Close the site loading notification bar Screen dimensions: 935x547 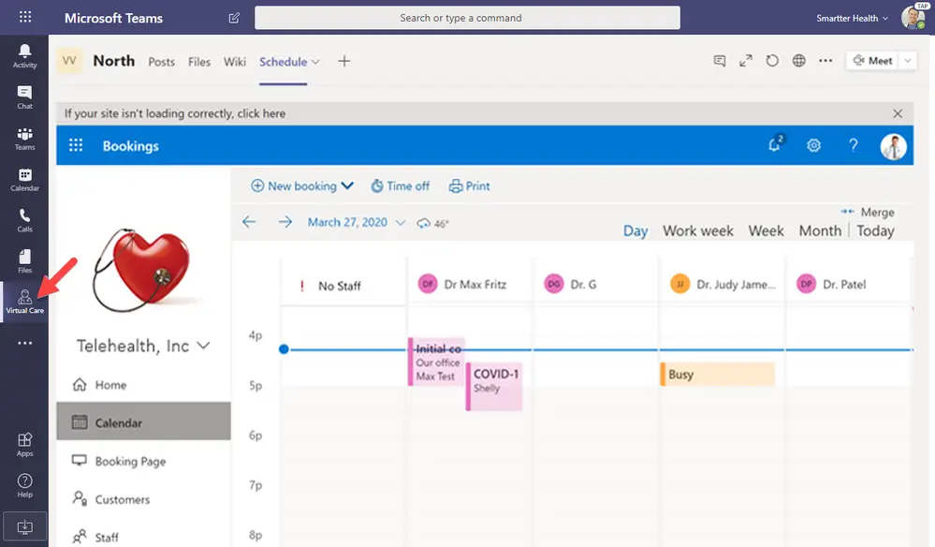click(898, 113)
